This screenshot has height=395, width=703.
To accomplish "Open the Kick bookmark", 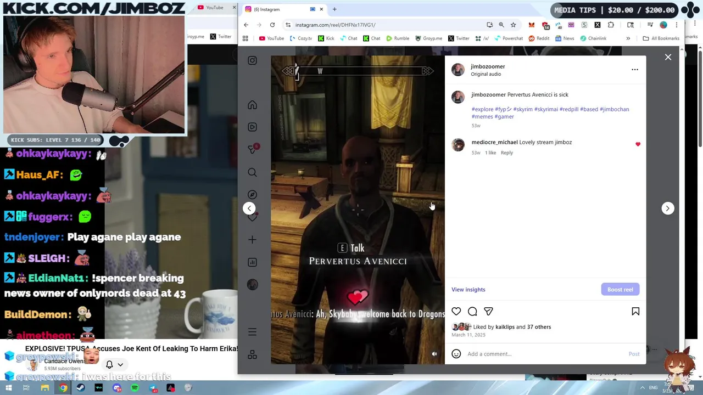I will pyautogui.click(x=326, y=38).
